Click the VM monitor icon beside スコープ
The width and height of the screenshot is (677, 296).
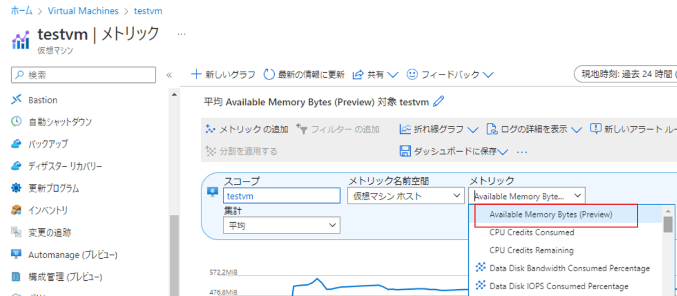coord(213,192)
